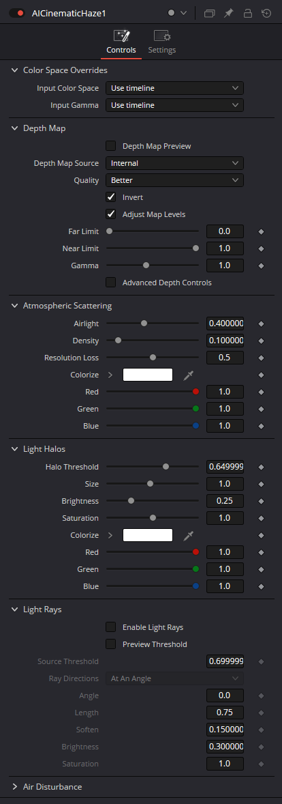Click the Light Halos Brightness keyframe diamond

point(261,501)
